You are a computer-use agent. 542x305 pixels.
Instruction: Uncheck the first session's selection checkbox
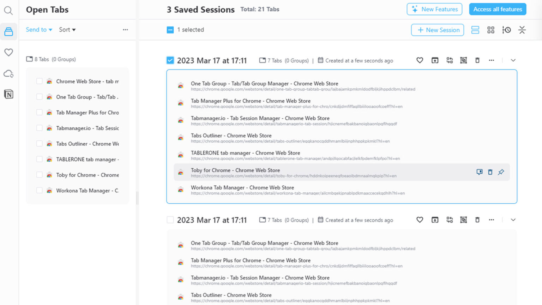click(170, 60)
